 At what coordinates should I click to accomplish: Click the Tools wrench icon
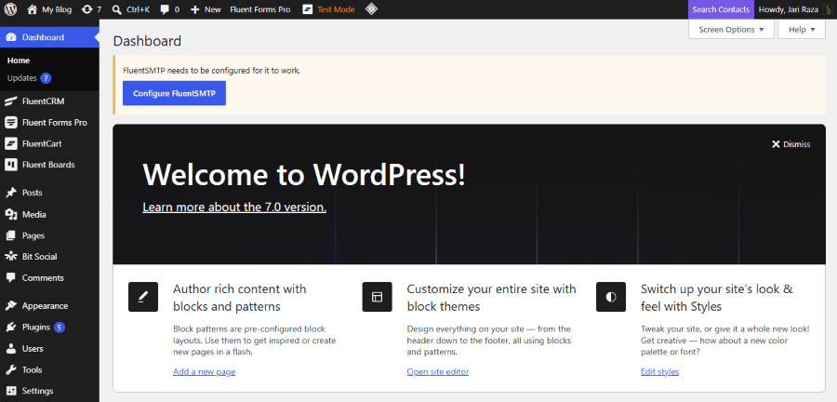[x=10, y=369]
